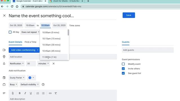Click the Save button
180x101 pixels.
129,15
